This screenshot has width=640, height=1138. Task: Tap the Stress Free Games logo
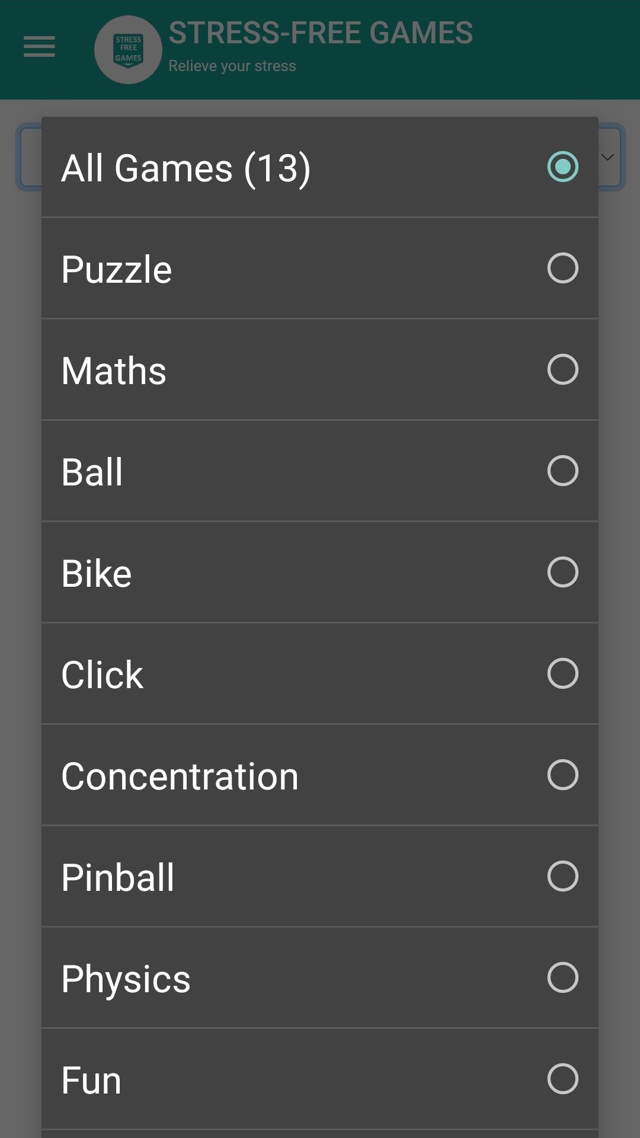coord(128,50)
